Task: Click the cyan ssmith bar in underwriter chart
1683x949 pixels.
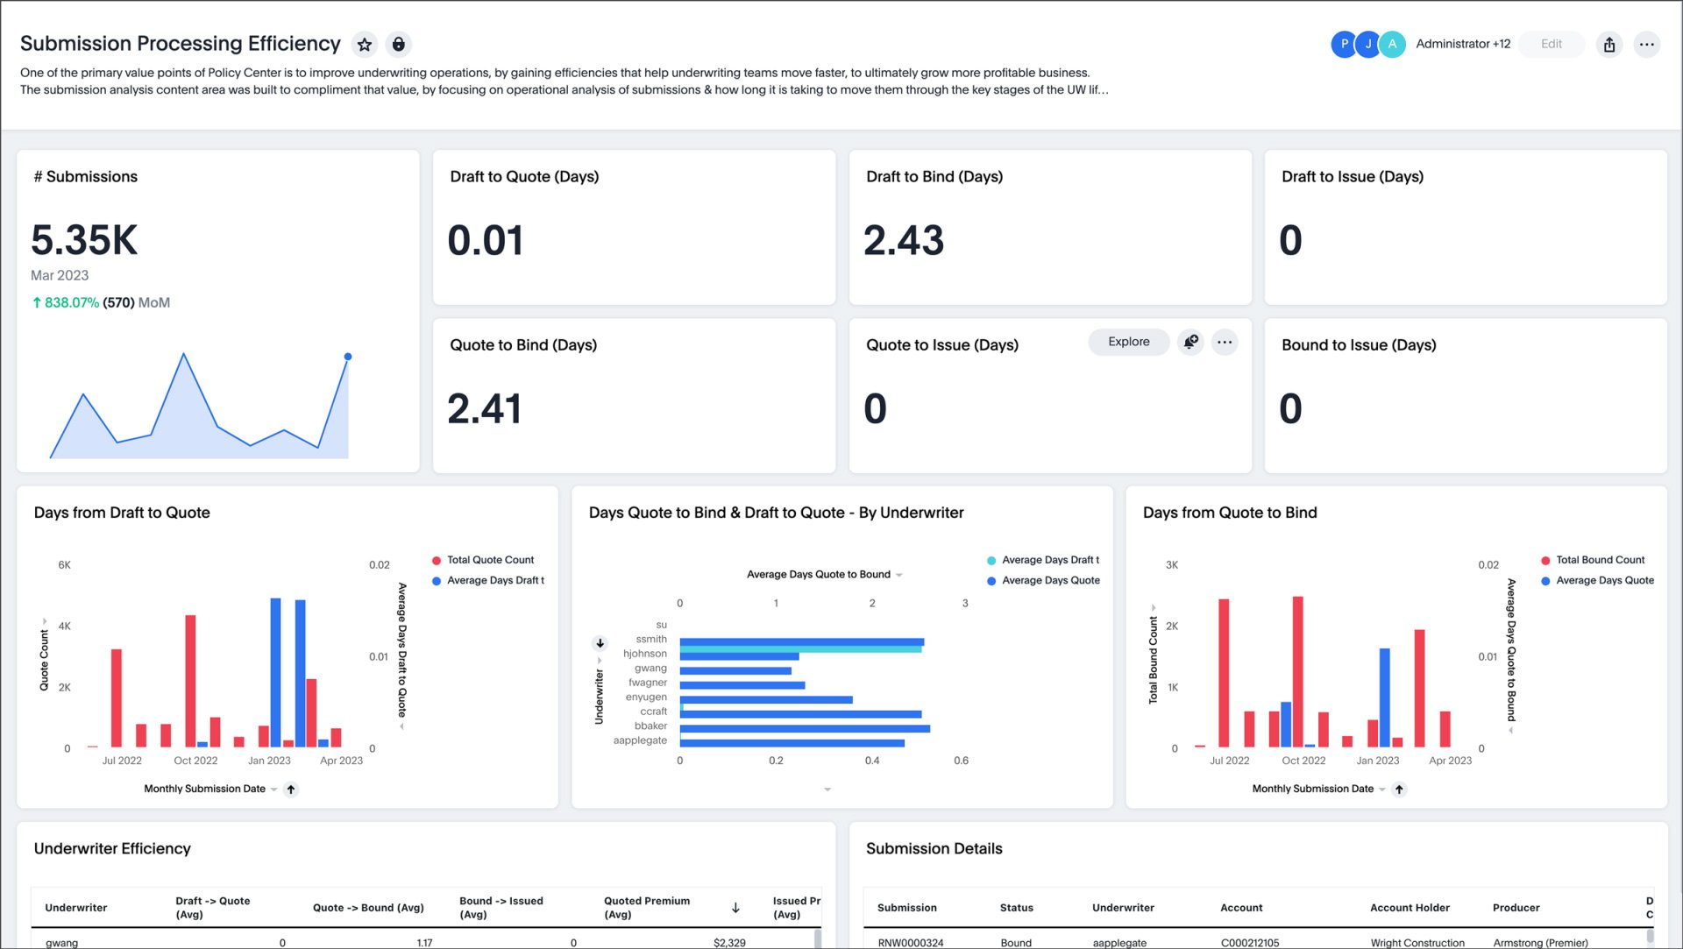Action: (x=800, y=649)
